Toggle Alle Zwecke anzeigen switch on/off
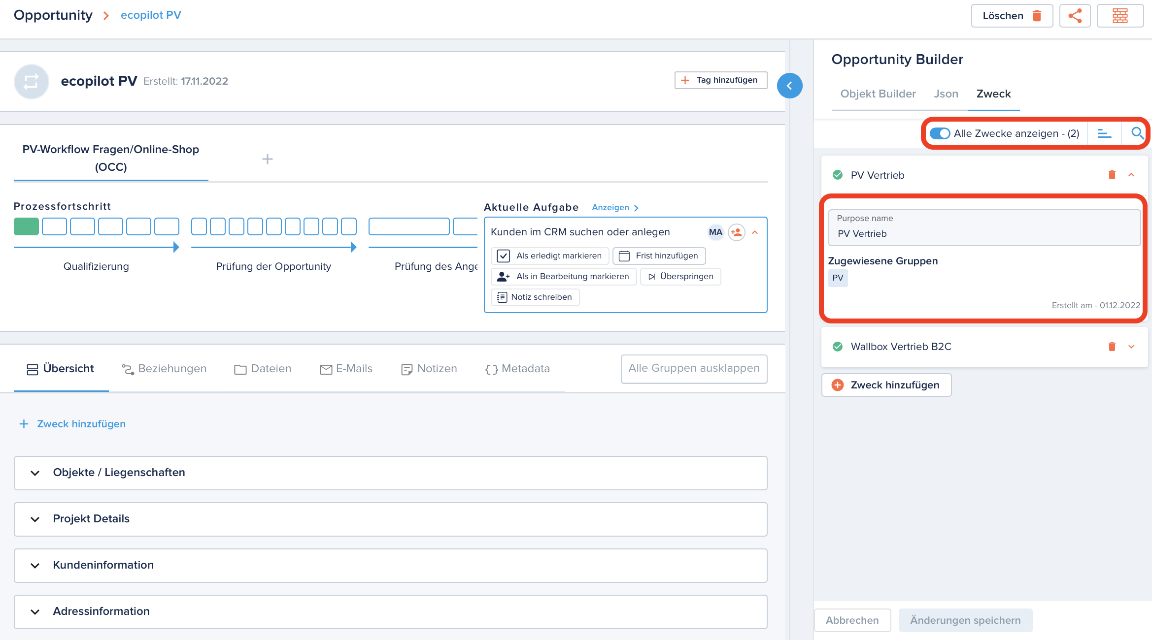 [939, 133]
